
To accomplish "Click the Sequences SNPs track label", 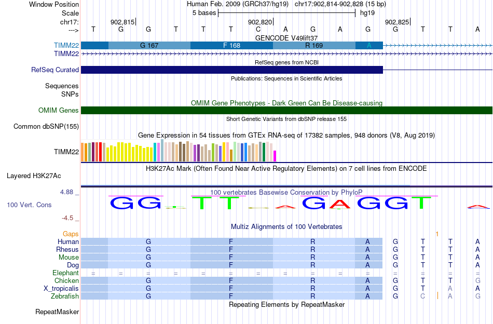I will (x=62, y=90).
